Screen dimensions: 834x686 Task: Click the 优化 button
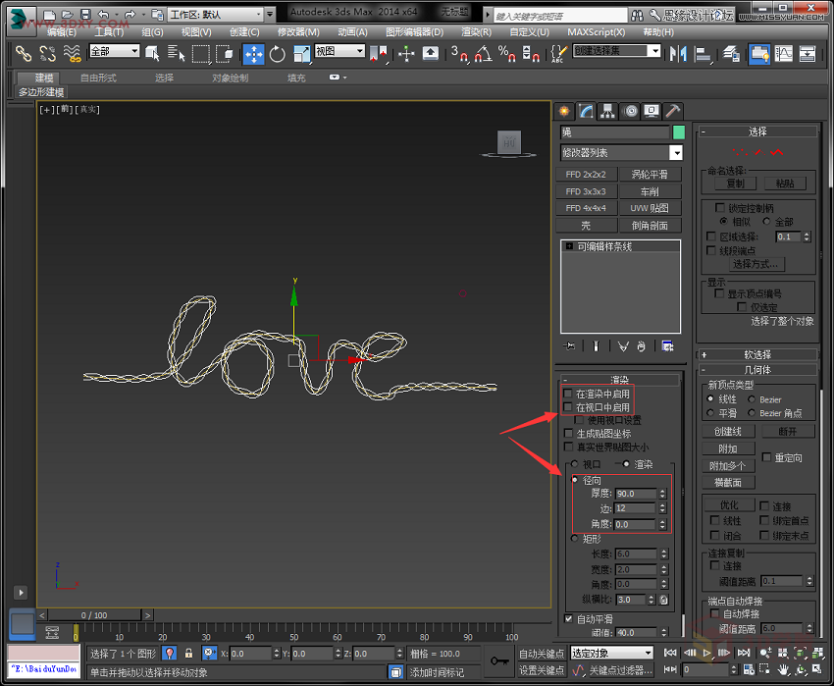click(729, 504)
